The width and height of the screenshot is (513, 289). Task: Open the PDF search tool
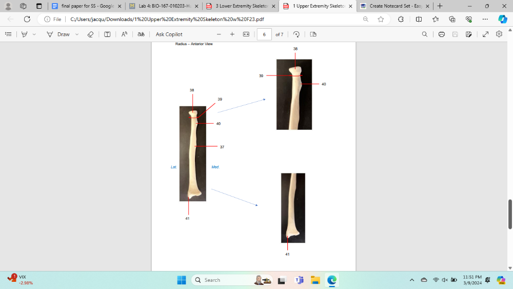(424, 34)
